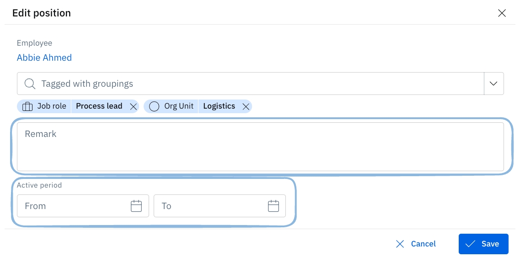Remove the Logistics tag

point(246,106)
